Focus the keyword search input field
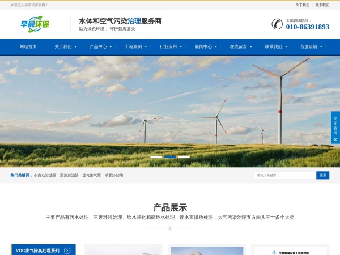Image resolution: width=340 pixels, height=255 pixels. click(x=285, y=175)
